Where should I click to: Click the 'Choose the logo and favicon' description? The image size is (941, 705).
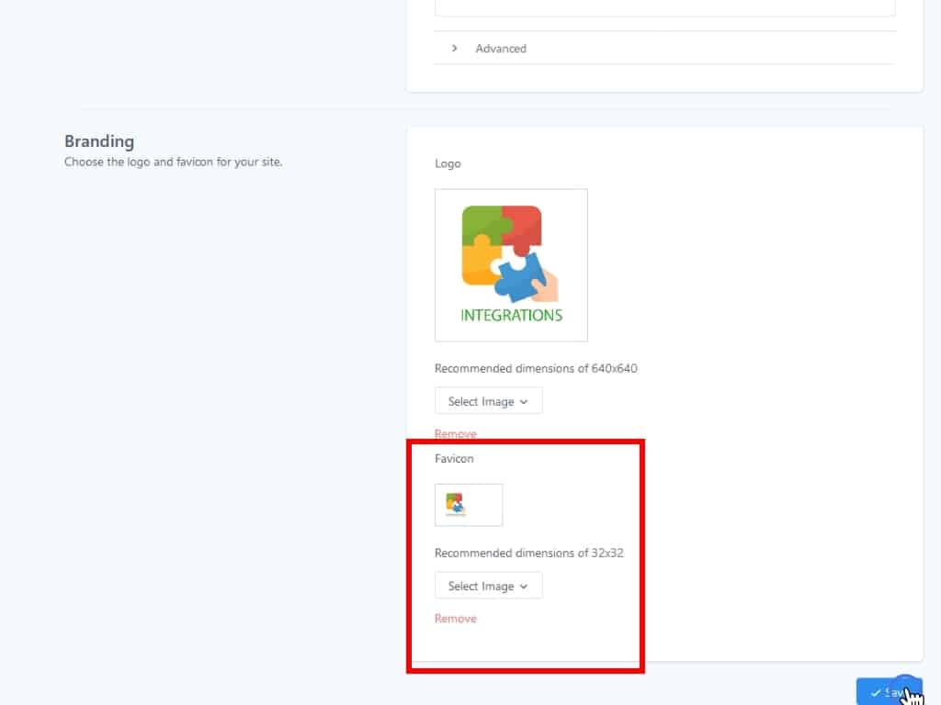click(x=173, y=162)
